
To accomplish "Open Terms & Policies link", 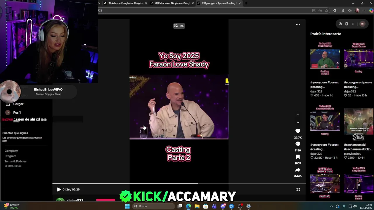I will 15,161.
